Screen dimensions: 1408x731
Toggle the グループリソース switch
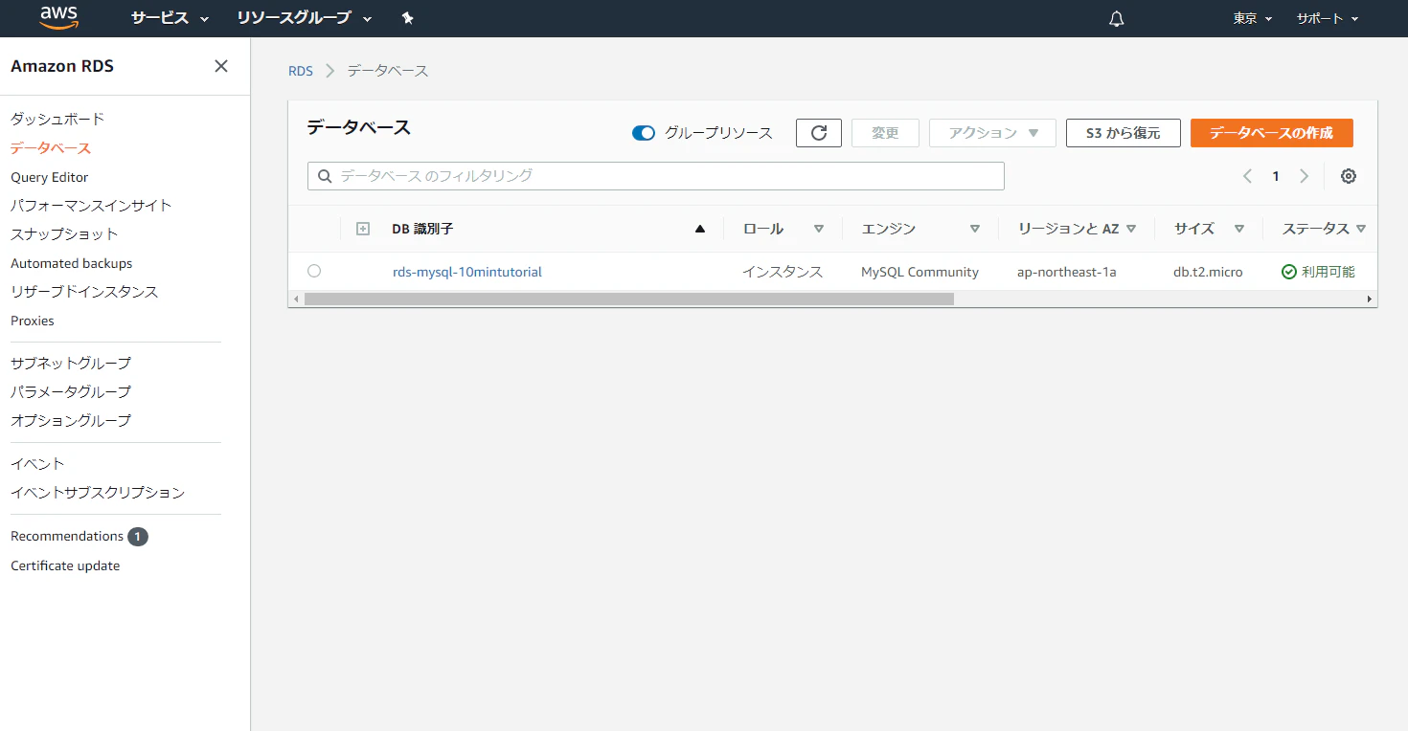pyautogui.click(x=644, y=133)
